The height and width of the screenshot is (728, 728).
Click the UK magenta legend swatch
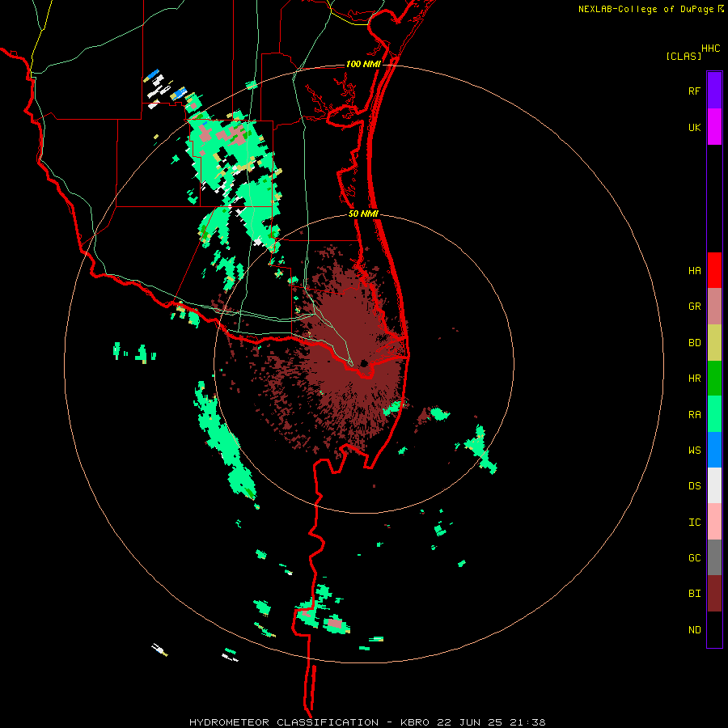tap(714, 127)
